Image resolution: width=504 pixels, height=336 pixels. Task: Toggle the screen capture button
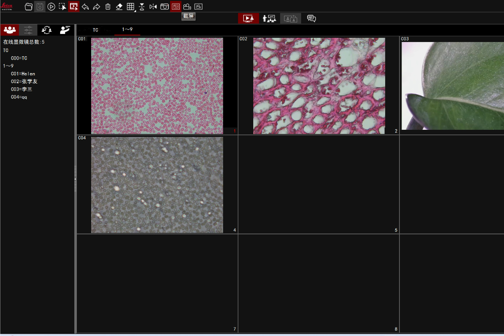(x=176, y=7)
